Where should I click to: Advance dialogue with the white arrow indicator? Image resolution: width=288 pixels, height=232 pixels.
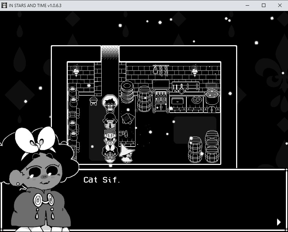[x=278, y=222]
